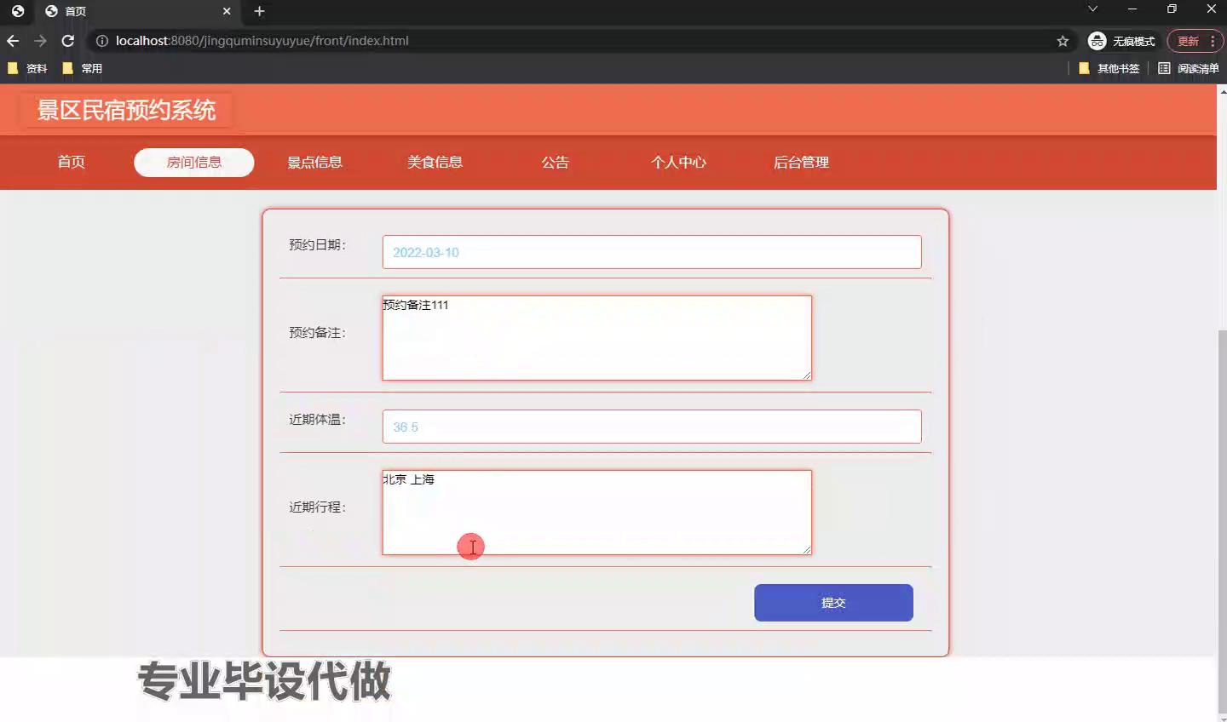Click the 预约日期 date input field

pyautogui.click(x=651, y=252)
